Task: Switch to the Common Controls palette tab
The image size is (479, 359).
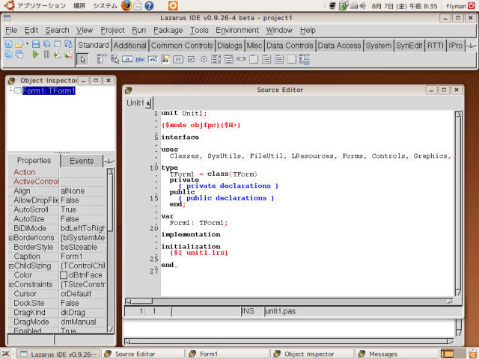Action: pyautogui.click(x=182, y=46)
